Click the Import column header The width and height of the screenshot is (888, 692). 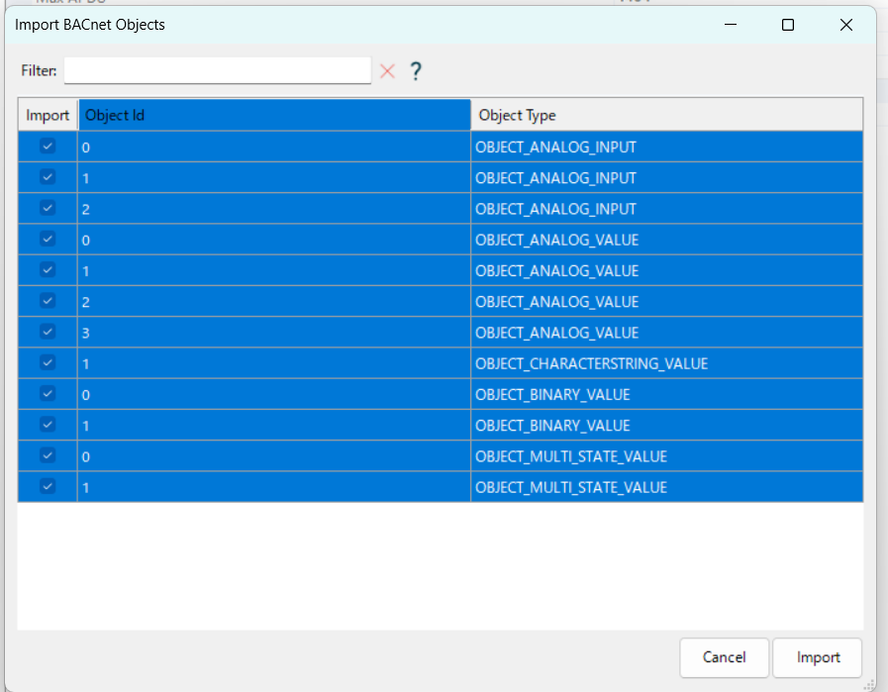point(48,115)
